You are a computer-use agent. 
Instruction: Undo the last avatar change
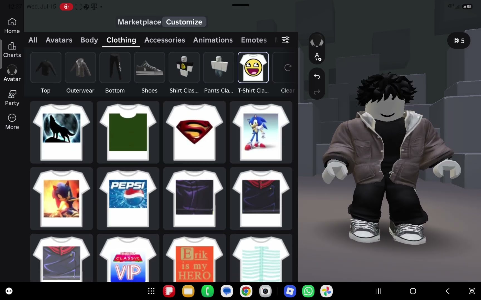tap(317, 76)
